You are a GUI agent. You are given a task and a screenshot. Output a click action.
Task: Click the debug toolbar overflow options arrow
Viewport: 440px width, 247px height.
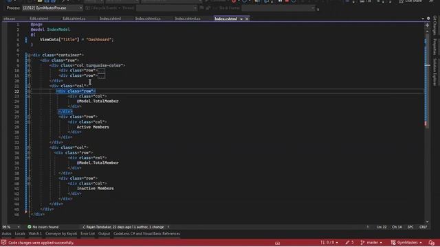pyautogui.click(x=318, y=10)
